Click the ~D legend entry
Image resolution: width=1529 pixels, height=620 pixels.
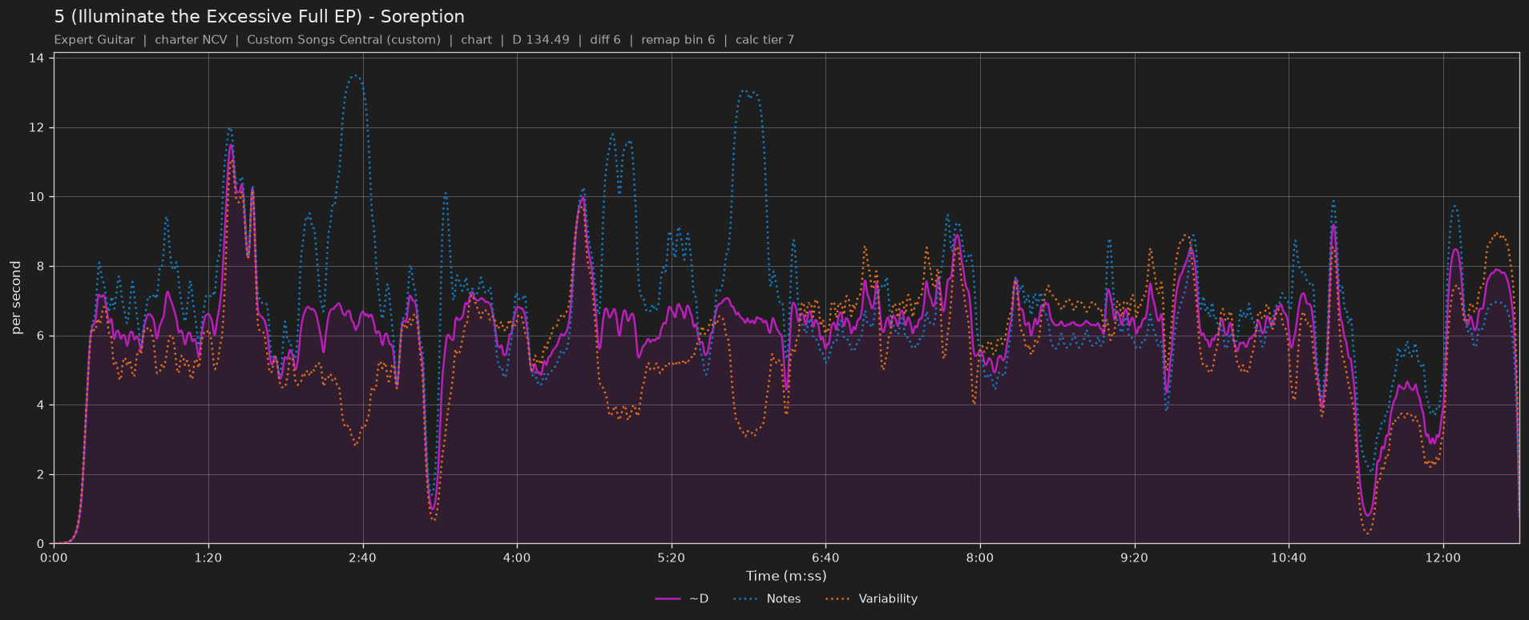[x=682, y=599]
